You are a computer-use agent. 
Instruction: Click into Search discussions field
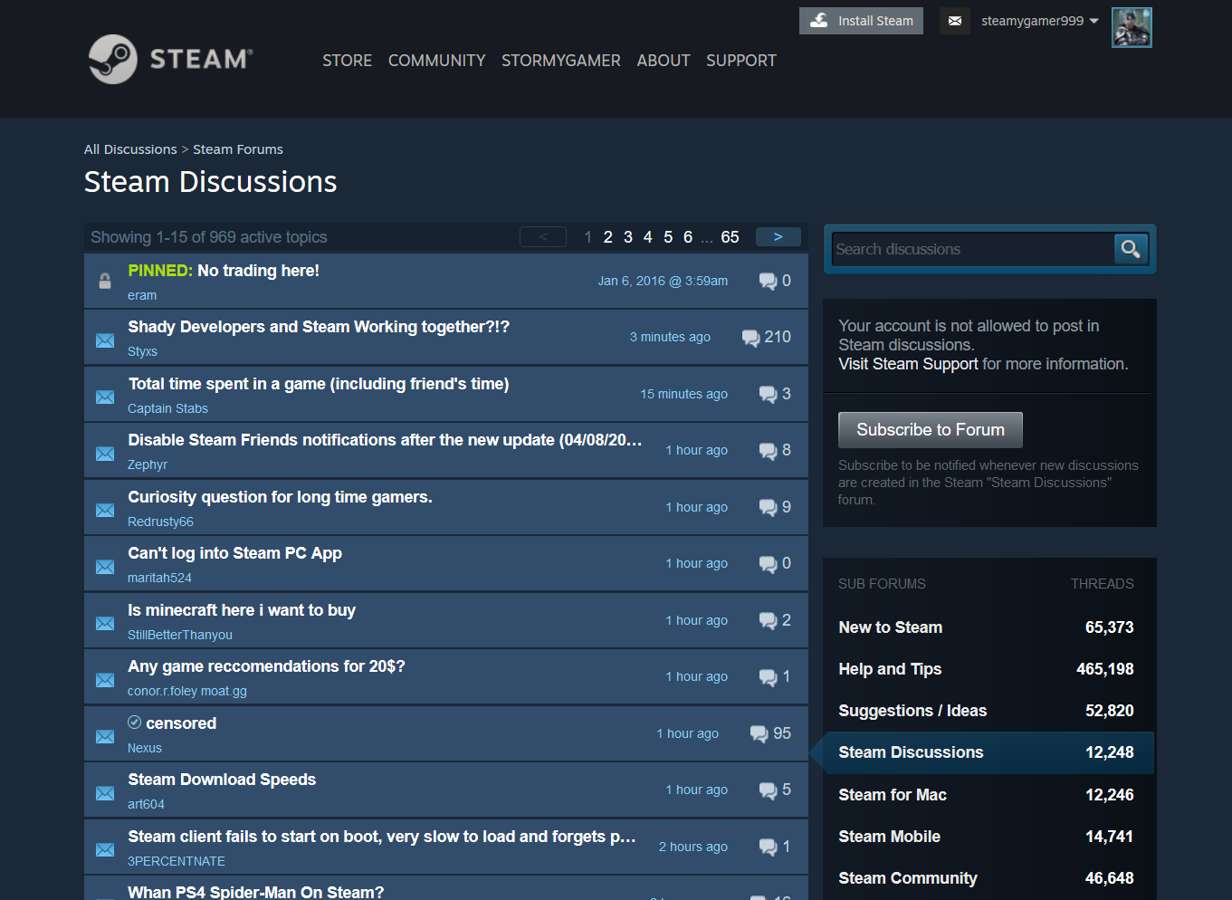(971, 249)
